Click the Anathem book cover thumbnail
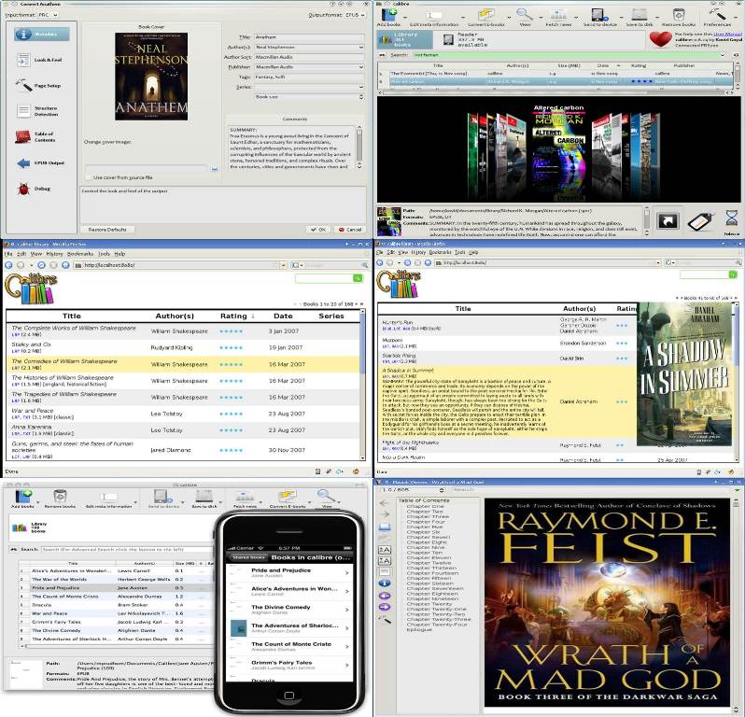Viewport: 745px width, 717px height. (151, 77)
